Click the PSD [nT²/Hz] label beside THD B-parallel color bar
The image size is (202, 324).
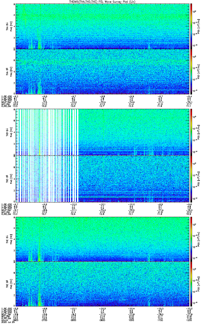coord(199,179)
